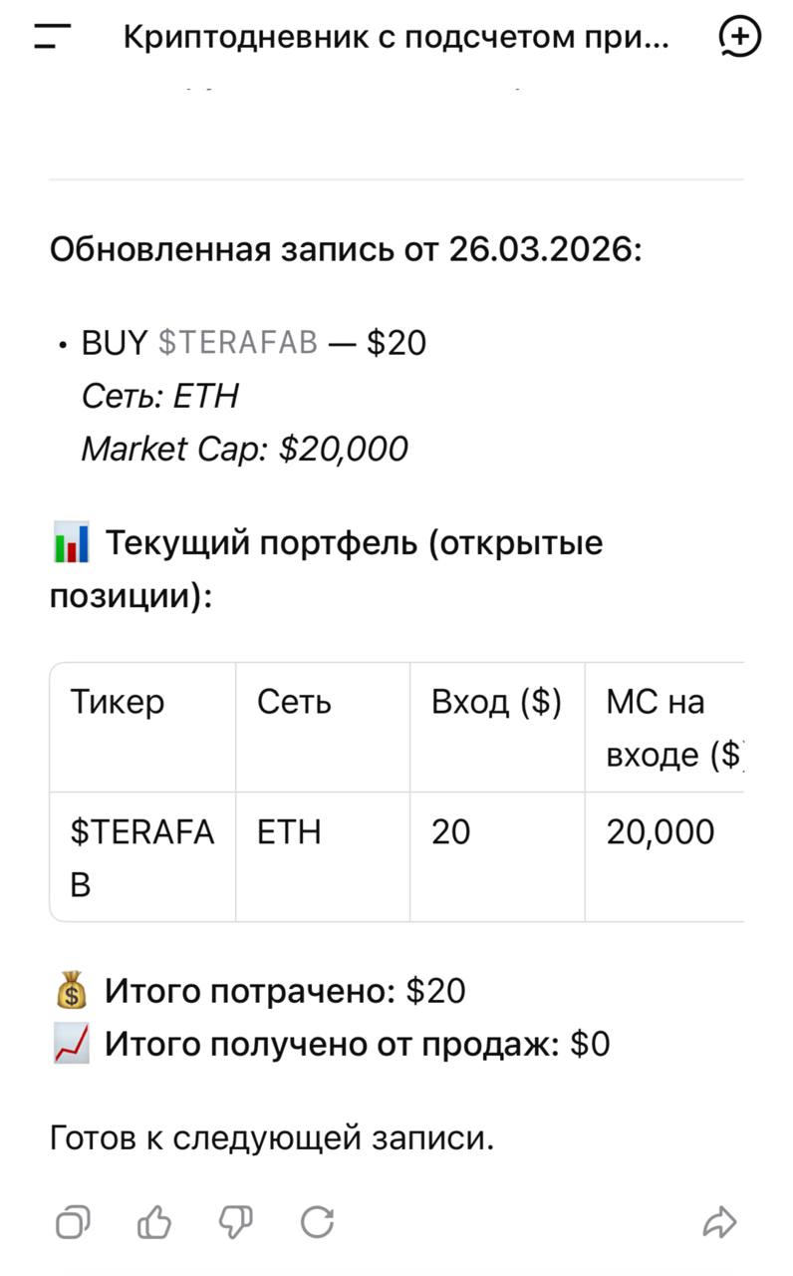This screenshot has width=793, height=1276.
Task: Regenerate the response
Action: tap(317, 1221)
